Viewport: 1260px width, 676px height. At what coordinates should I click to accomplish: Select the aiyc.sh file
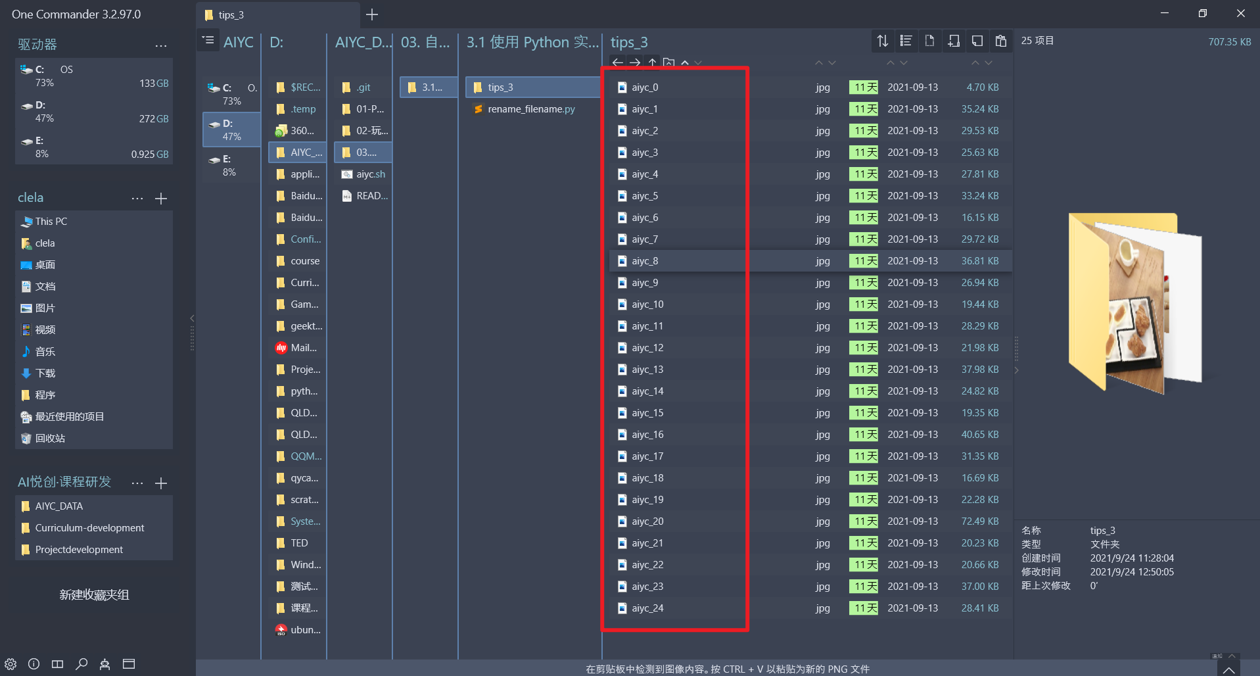click(363, 174)
